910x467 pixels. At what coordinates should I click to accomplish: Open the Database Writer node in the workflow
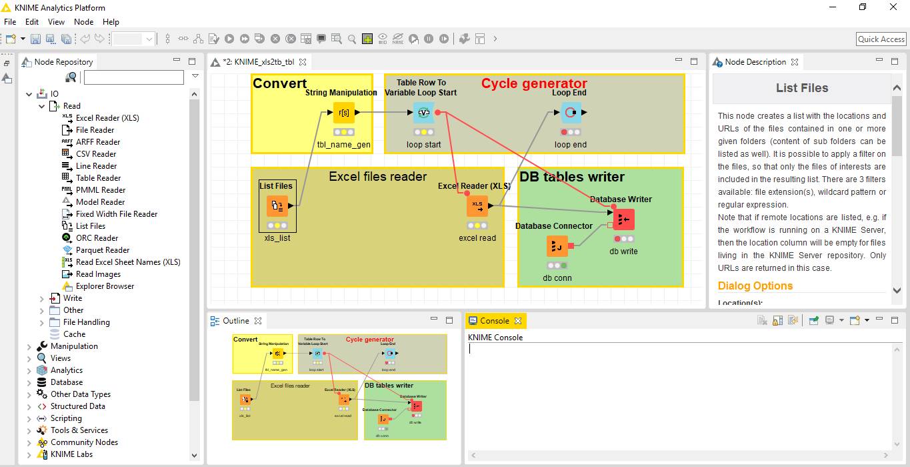pyautogui.click(x=623, y=219)
